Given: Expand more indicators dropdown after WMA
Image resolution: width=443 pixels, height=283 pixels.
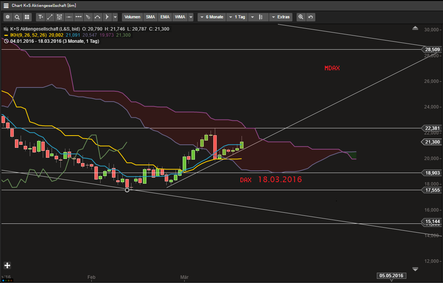Looking at the screenshot, I should click(x=191, y=17).
